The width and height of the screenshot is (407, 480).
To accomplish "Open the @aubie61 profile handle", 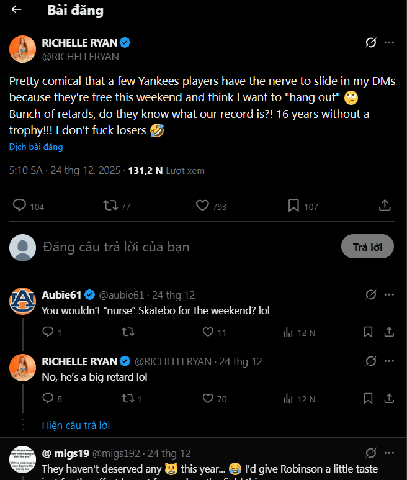I will click(x=122, y=294).
